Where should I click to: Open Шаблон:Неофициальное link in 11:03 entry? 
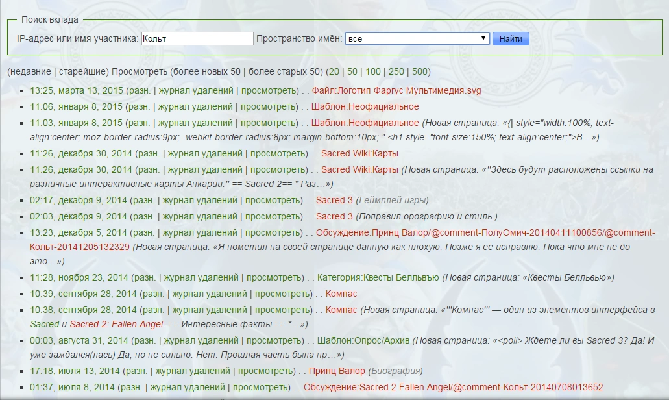pyautogui.click(x=365, y=123)
